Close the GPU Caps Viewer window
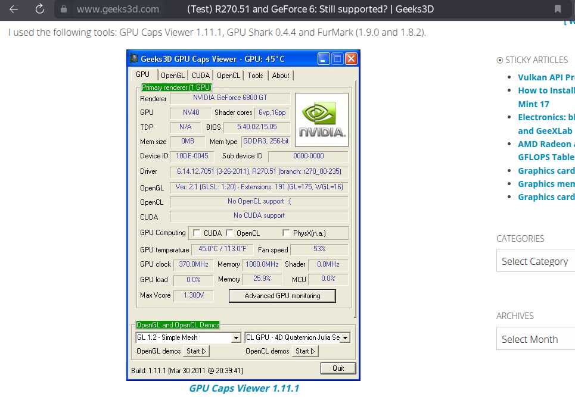The height and width of the screenshot is (397, 575). coord(351,58)
